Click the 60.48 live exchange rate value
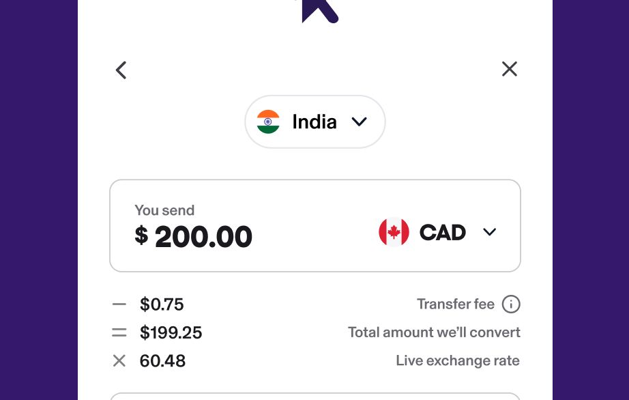Screen dimensions: 629x400 coord(162,360)
